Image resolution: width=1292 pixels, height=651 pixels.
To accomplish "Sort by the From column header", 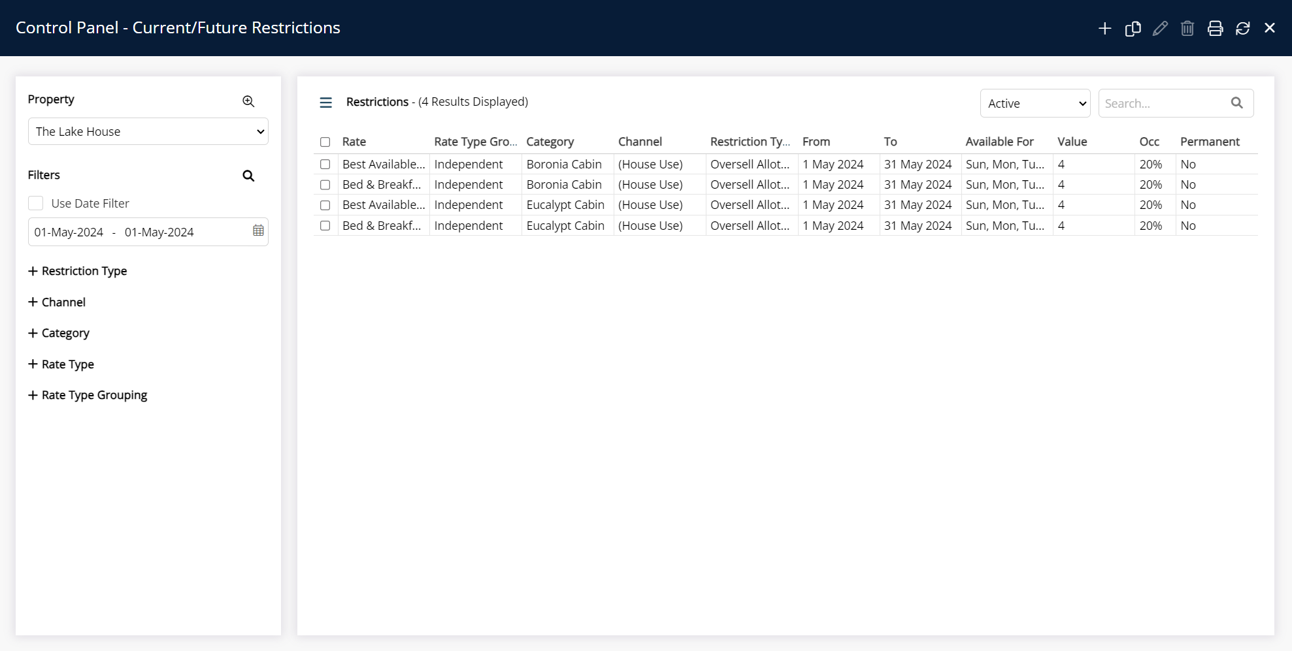I will [816, 142].
